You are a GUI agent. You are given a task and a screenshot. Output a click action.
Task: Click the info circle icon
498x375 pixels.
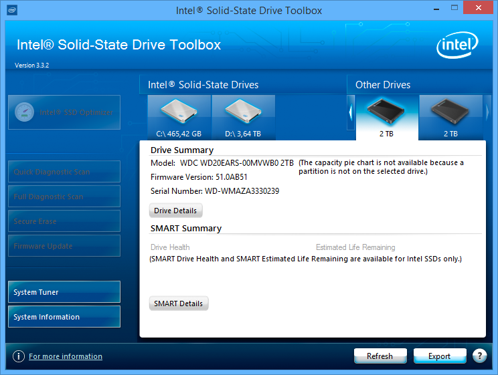tap(19, 356)
